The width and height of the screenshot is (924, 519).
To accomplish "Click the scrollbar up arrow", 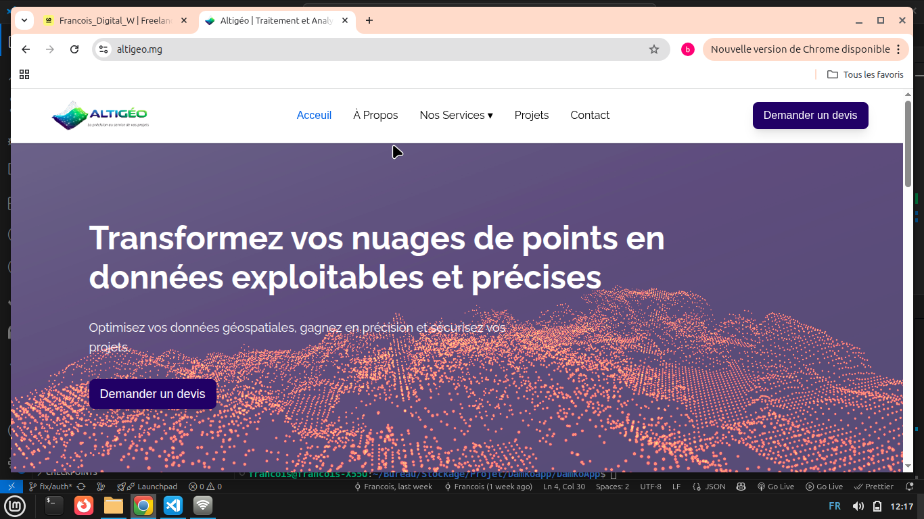I will click(x=908, y=94).
